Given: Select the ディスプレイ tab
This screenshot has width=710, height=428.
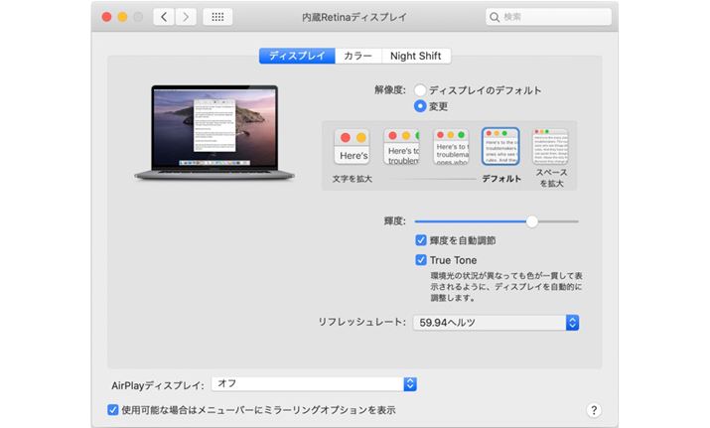Looking at the screenshot, I should pos(297,56).
